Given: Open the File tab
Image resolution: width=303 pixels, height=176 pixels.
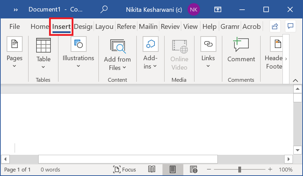Looking at the screenshot, I should [15, 26].
